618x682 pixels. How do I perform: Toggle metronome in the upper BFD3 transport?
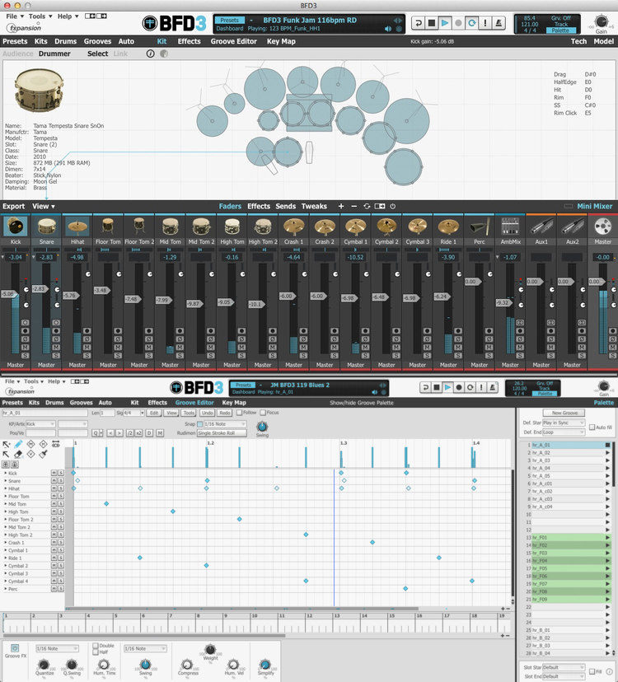click(499, 22)
